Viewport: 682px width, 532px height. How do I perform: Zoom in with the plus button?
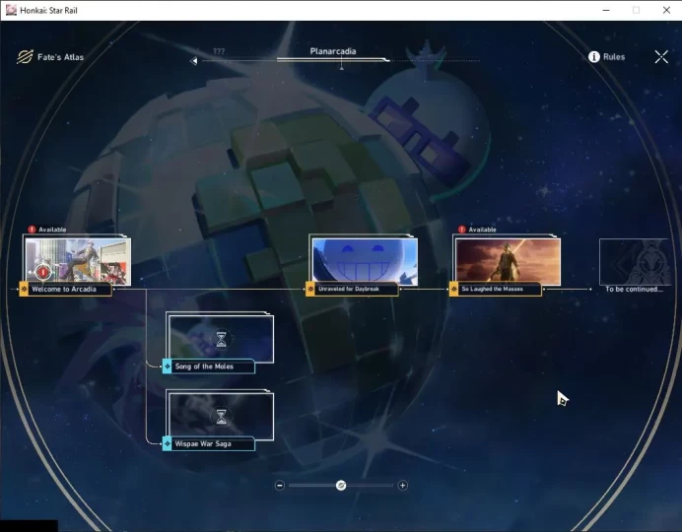pyautogui.click(x=403, y=485)
